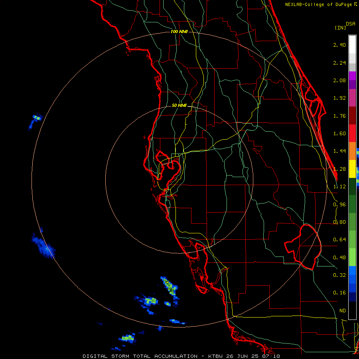359x359 pixels.
Task: Click the 50 NMI range ring label
Action: point(179,105)
